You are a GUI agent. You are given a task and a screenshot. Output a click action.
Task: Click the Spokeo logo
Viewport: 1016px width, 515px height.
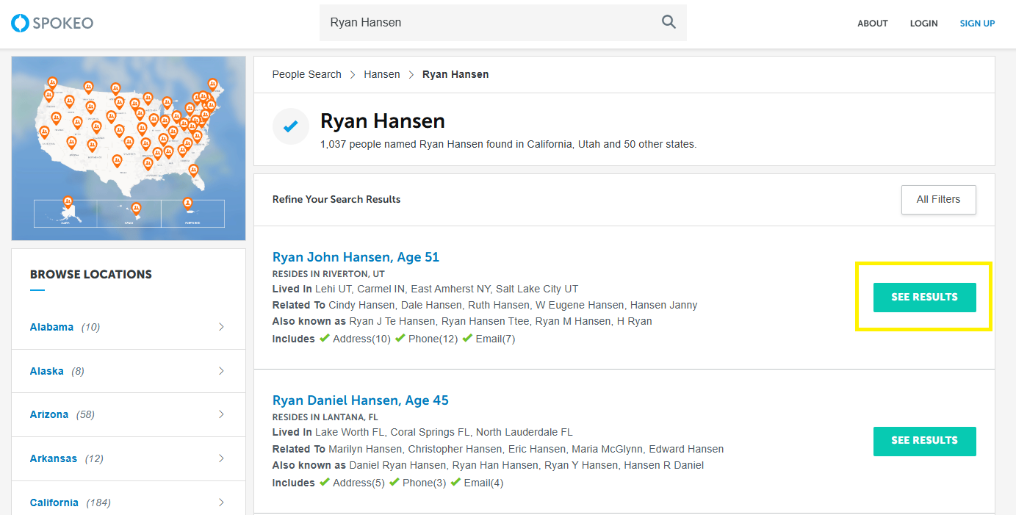point(52,23)
